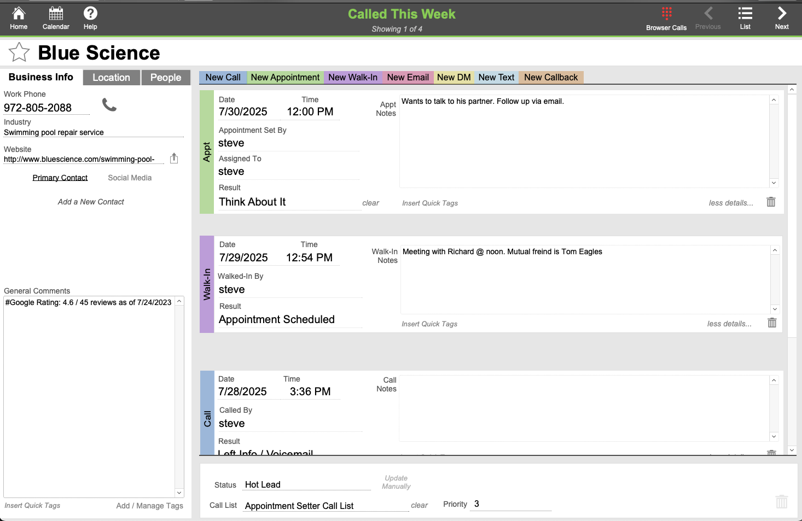Screen dimensions: 802x521
Task: Open the Status 'Hot Lead' dropdown
Action: click(307, 485)
